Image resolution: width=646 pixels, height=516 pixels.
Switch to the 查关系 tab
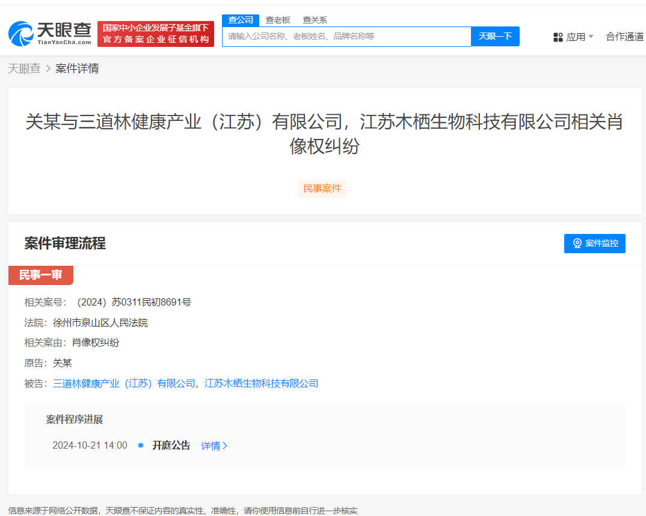(x=315, y=20)
